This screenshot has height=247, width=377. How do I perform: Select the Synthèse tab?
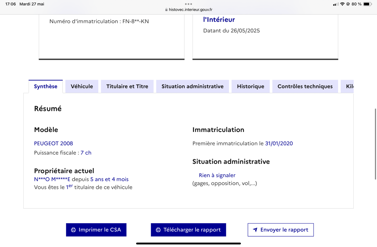pyautogui.click(x=46, y=87)
